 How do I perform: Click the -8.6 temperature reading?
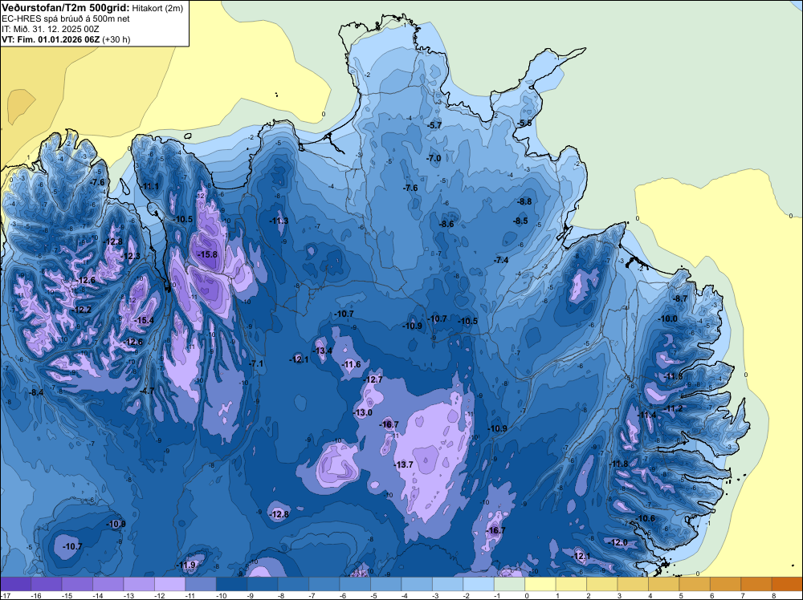click(x=446, y=224)
